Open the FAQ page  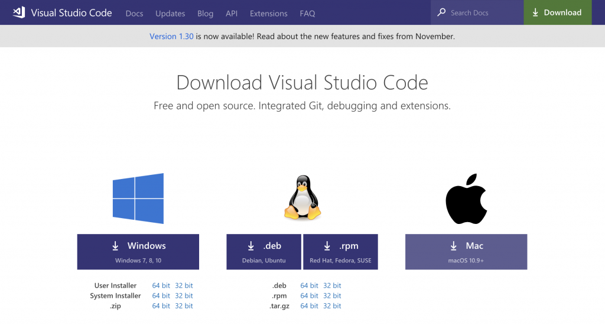click(307, 13)
